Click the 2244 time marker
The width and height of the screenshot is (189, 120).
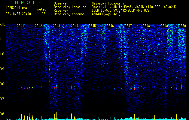(75, 26)
